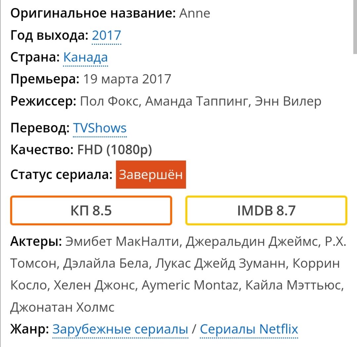The image size is (357, 347).
Task: Click the premiere date 19 марта 2017
Action: [127, 79]
